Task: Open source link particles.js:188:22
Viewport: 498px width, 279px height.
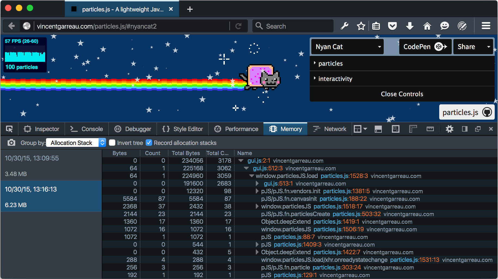Action: 343,199
